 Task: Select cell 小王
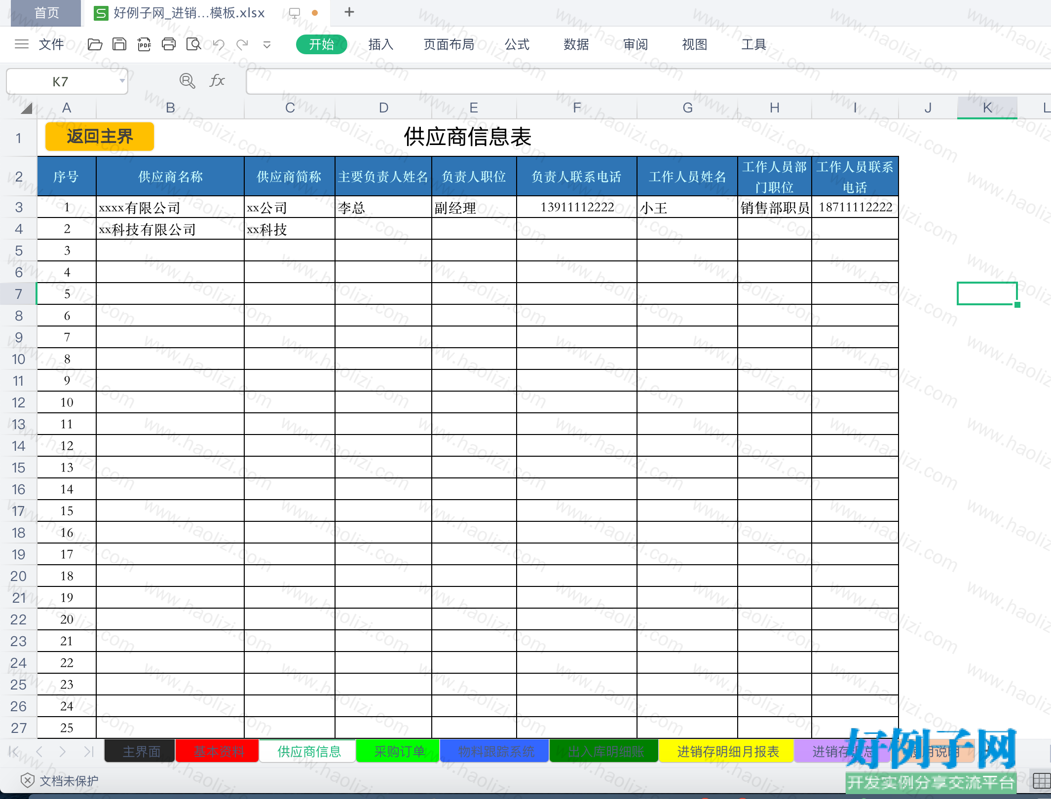[x=687, y=208]
